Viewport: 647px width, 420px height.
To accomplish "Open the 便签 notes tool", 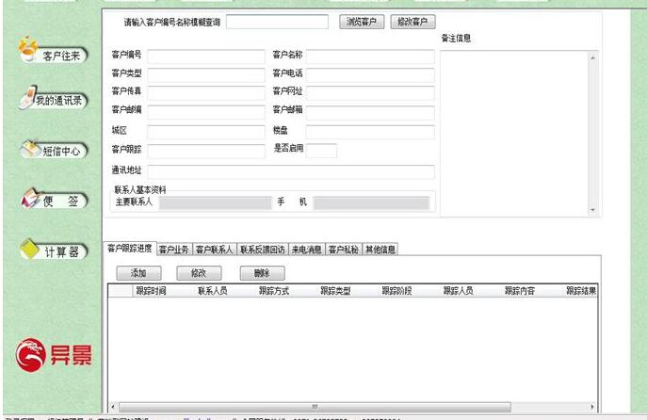I will [55, 201].
